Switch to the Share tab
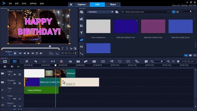This screenshot has height=111, width=197. (x=113, y=4)
